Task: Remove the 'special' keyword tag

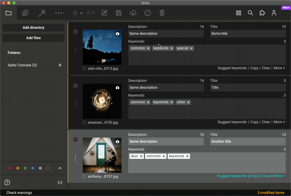Action: pyautogui.click(x=191, y=49)
